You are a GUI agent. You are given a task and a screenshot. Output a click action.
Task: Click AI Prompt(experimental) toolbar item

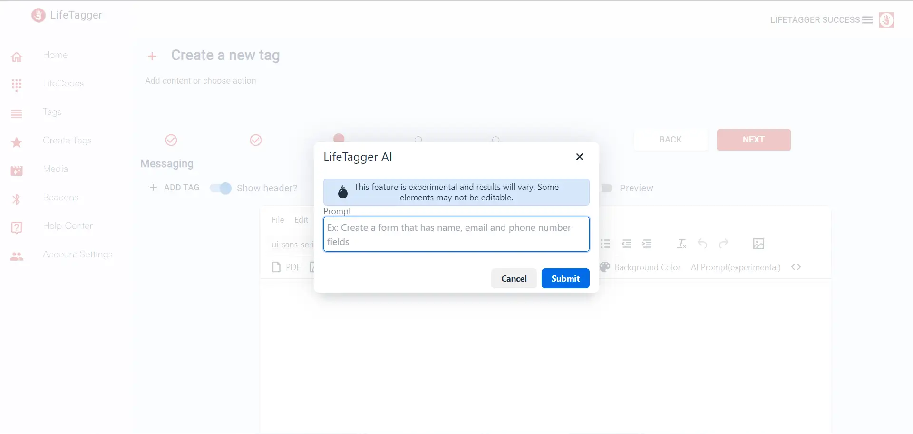tap(736, 267)
